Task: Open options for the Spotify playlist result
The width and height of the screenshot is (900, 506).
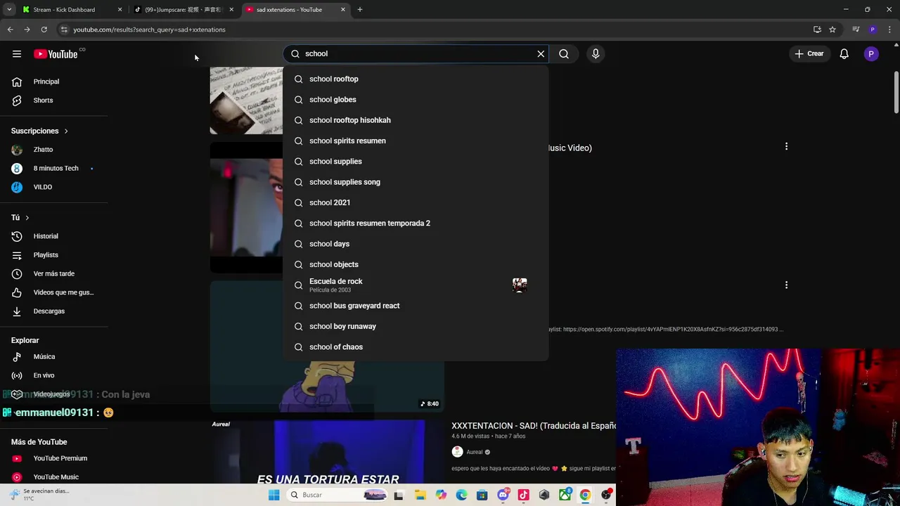Action: 786,285
